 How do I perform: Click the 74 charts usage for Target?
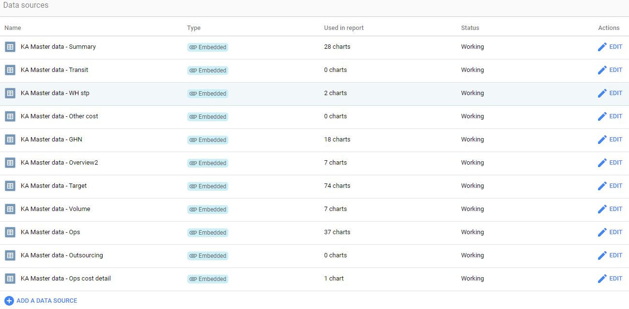(x=337, y=186)
